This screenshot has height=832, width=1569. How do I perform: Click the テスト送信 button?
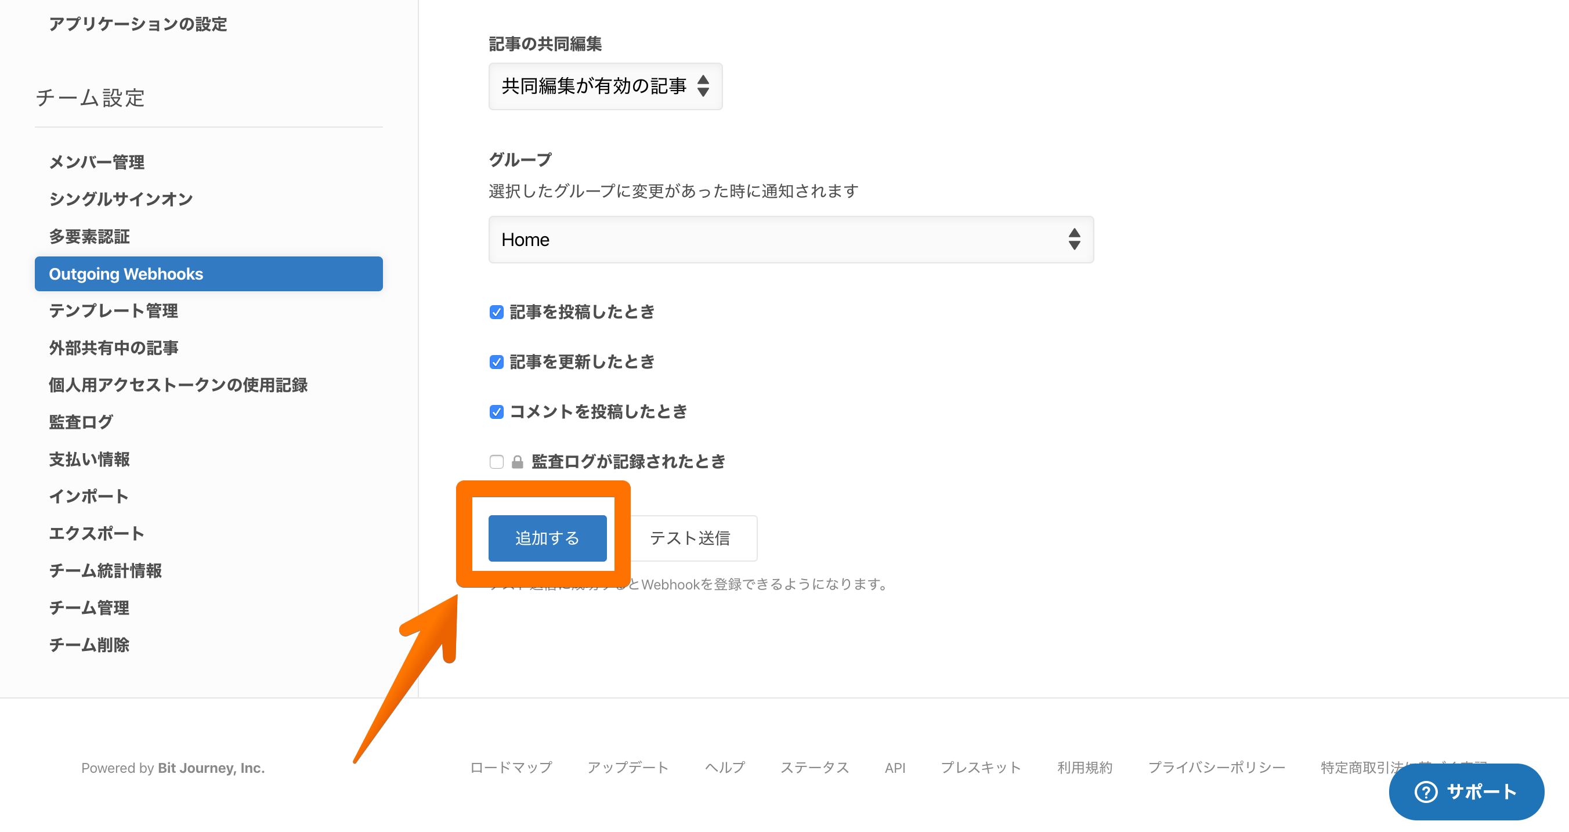[690, 538]
